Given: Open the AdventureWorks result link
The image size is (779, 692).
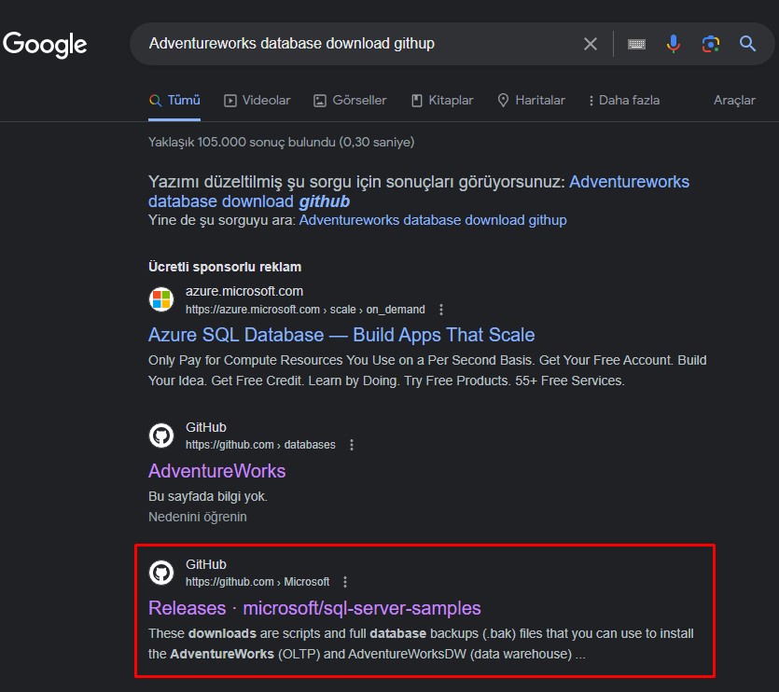Looking at the screenshot, I should click(x=217, y=471).
